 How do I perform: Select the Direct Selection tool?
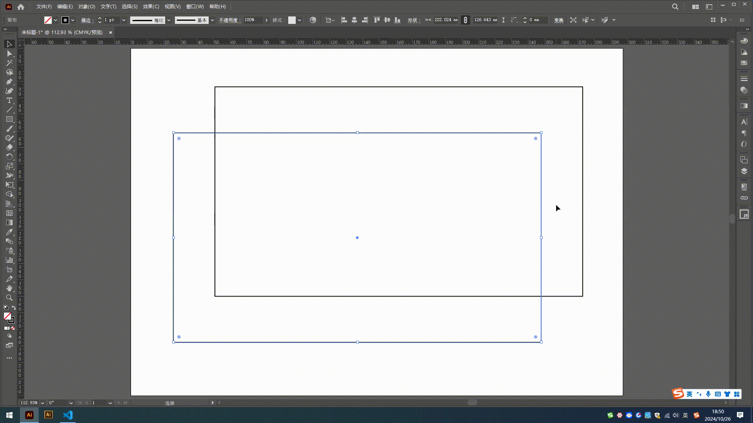pyautogui.click(x=9, y=54)
